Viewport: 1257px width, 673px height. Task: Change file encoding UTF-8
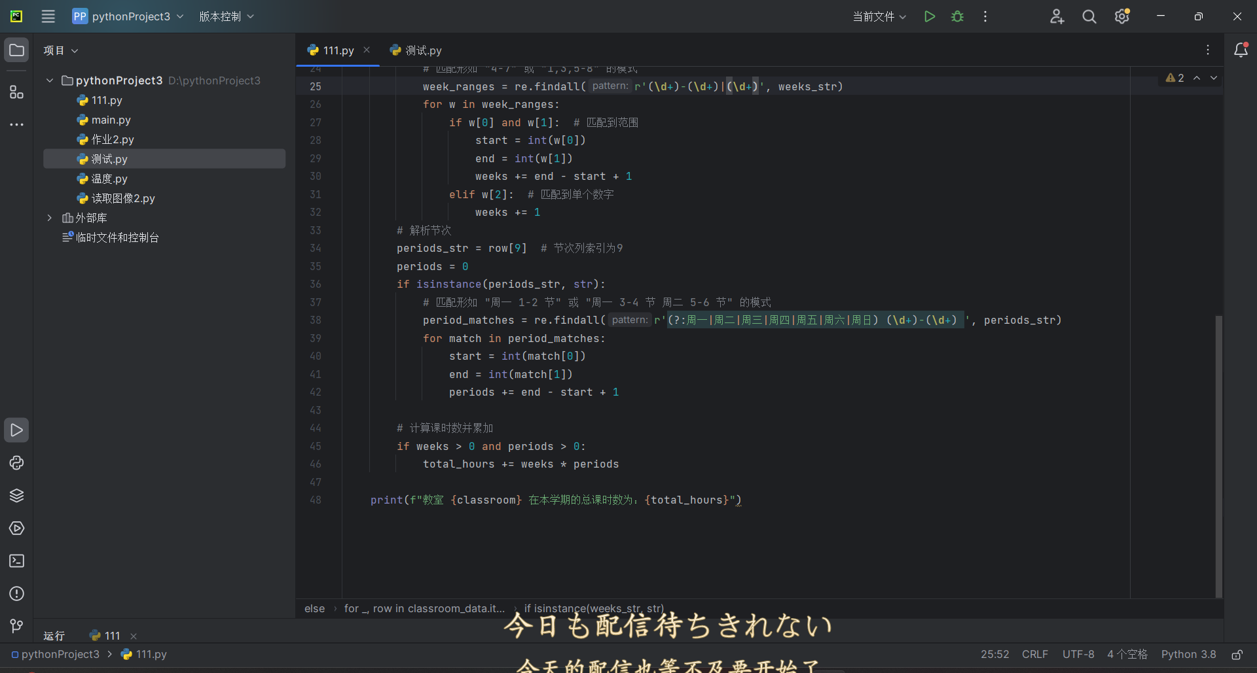point(1078,655)
